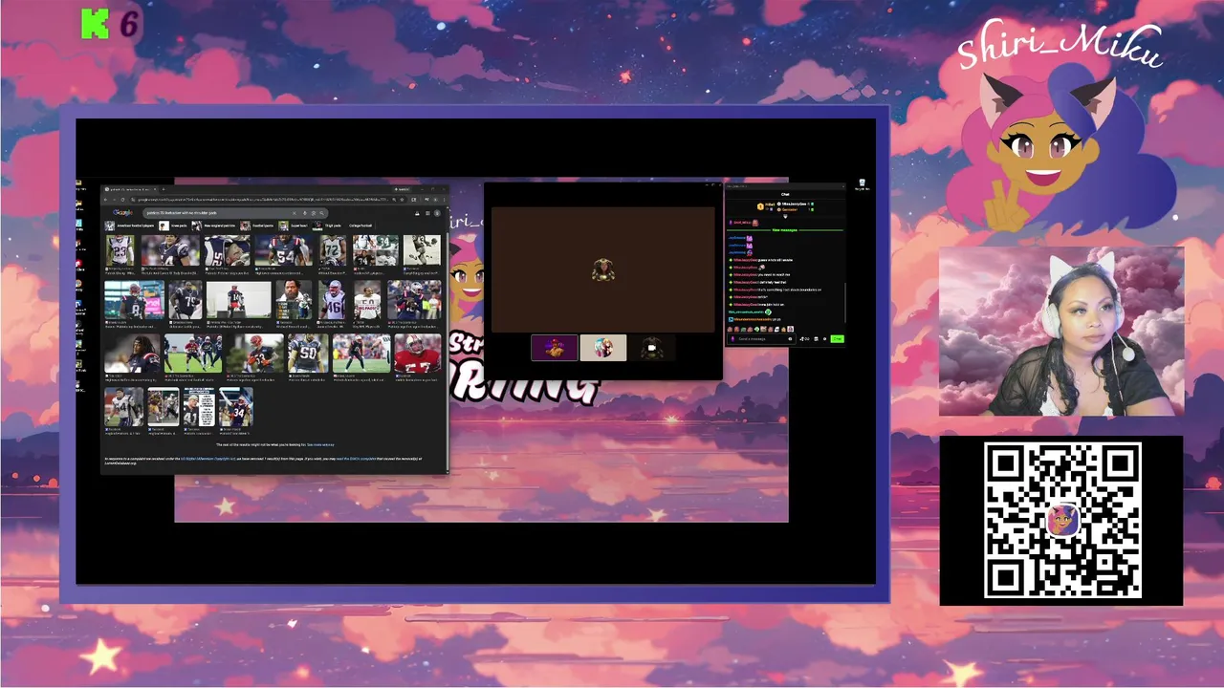
Task: Click the Send a message input field
Action: (x=761, y=339)
